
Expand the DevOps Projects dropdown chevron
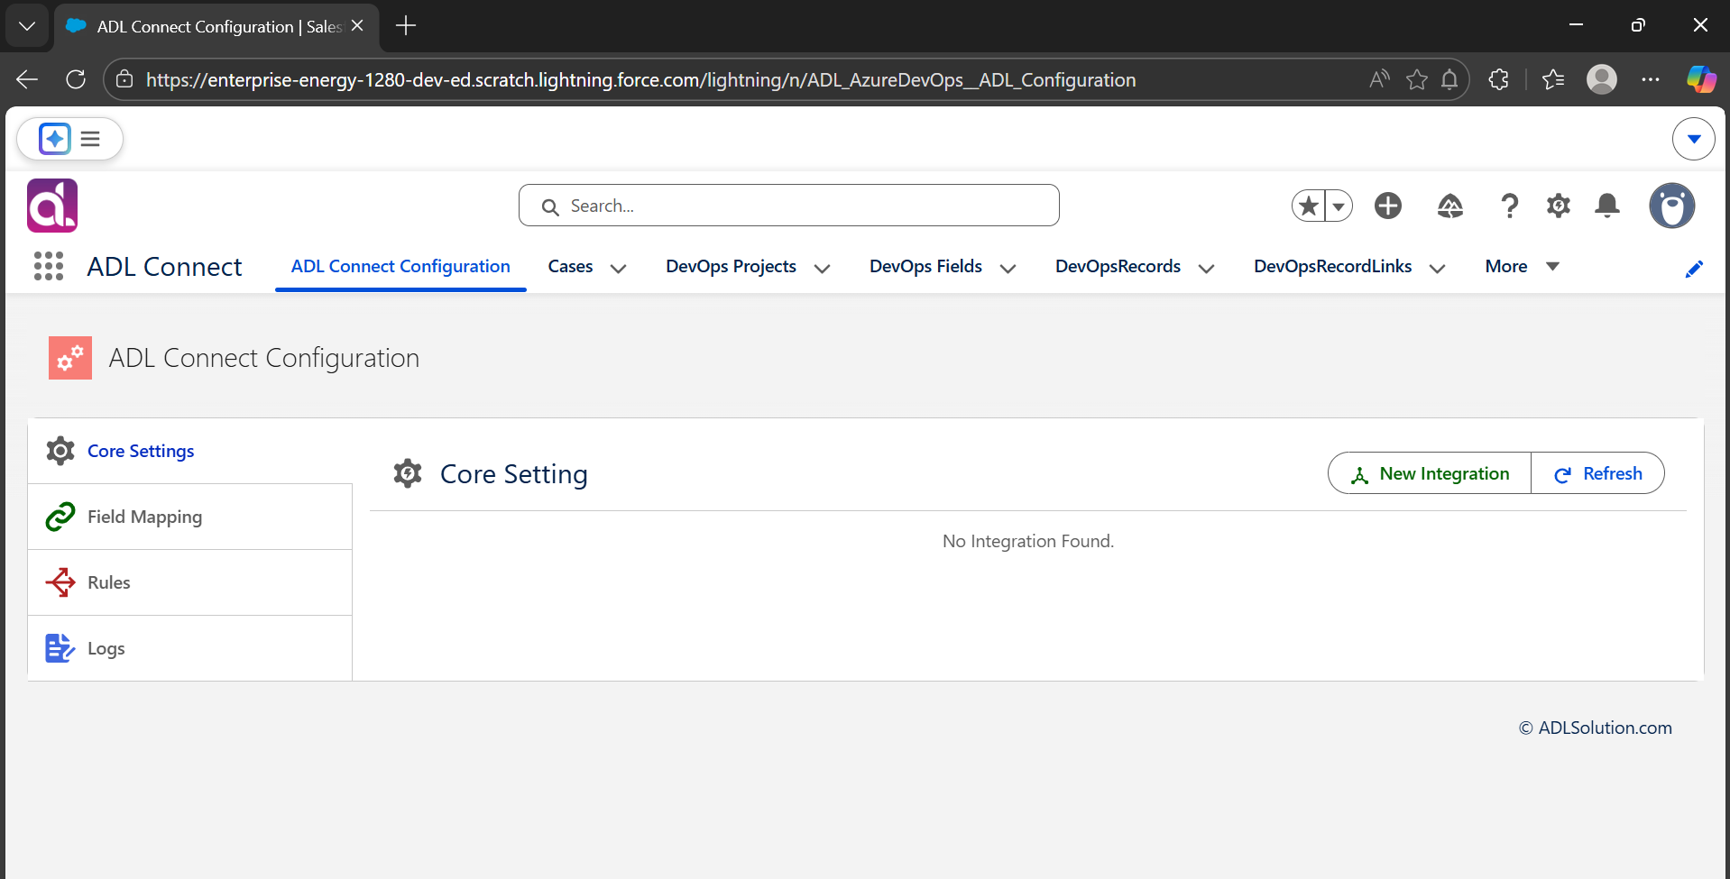[822, 268]
